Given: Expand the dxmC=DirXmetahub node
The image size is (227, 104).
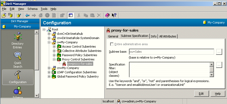Looking at the screenshot, I should click(49, 34).
